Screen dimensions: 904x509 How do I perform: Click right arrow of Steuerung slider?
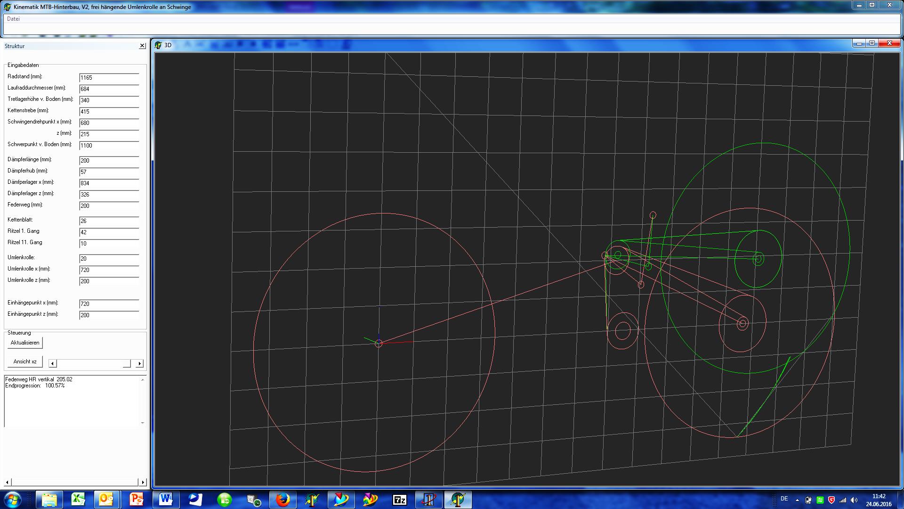pyautogui.click(x=139, y=363)
